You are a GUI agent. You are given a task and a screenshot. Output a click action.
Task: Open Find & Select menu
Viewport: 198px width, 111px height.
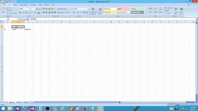[181, 11]
